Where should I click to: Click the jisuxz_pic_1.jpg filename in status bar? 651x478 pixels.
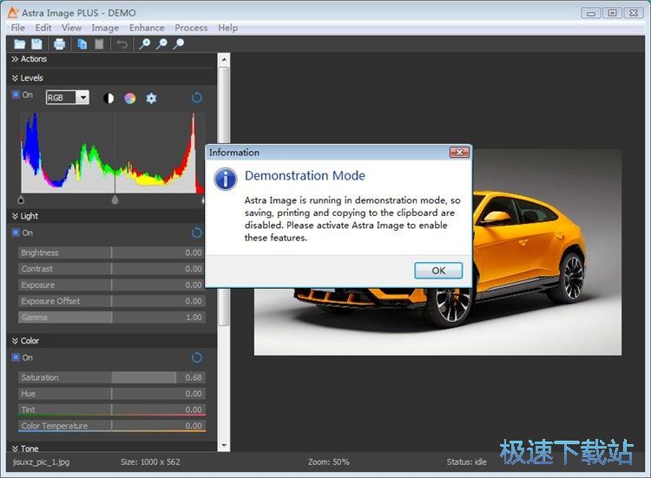41,462
